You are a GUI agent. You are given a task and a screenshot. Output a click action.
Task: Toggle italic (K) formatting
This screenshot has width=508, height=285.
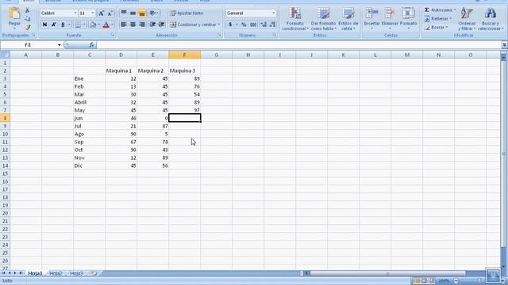(x=54, y=25)
